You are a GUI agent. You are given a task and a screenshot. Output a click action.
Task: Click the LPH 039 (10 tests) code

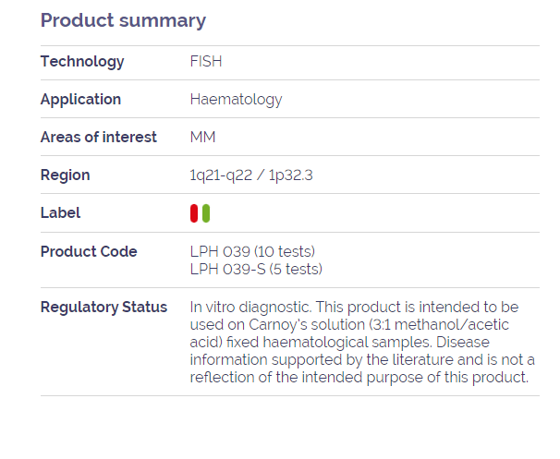point(252,251)
